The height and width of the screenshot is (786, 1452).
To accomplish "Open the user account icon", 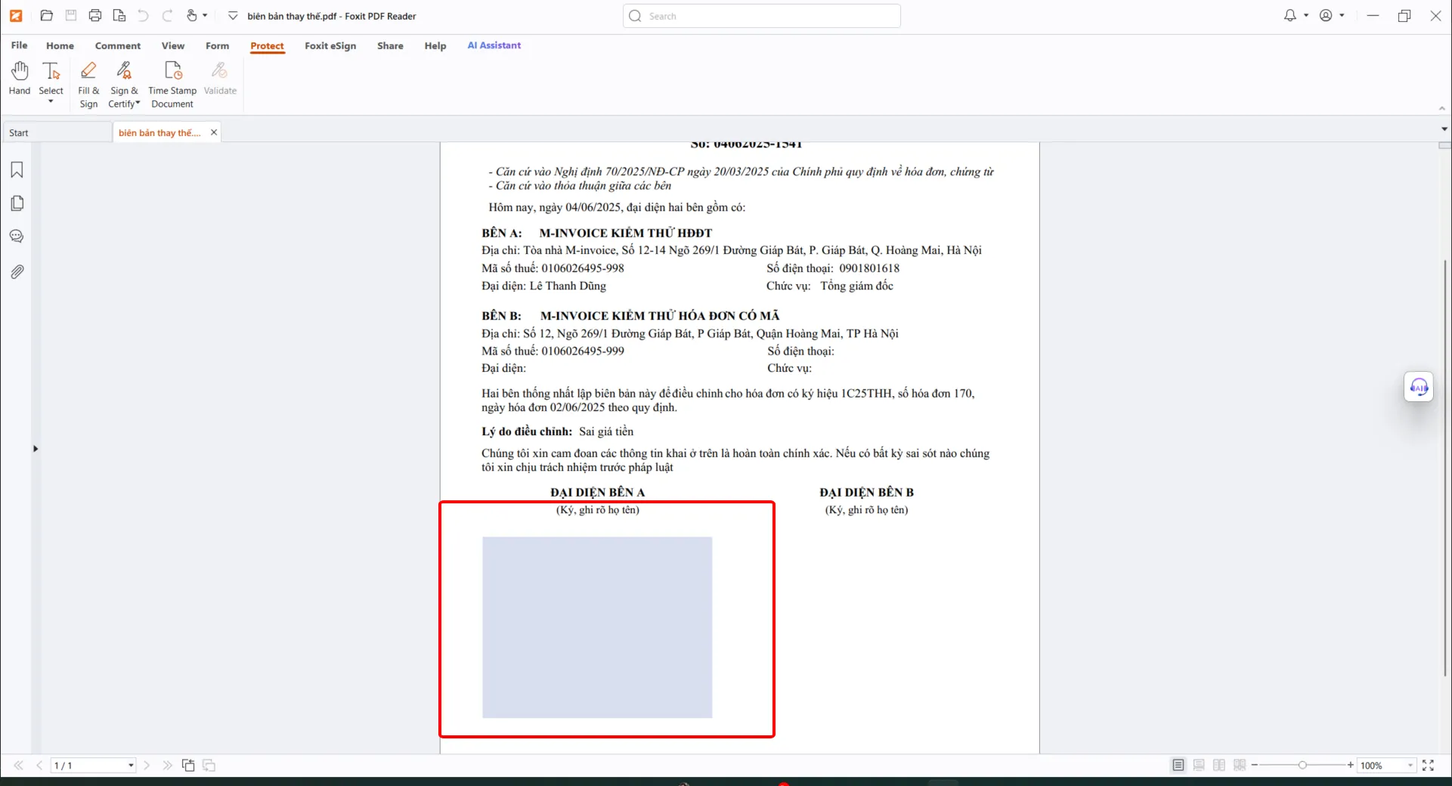I will (x=1326, y=16).
